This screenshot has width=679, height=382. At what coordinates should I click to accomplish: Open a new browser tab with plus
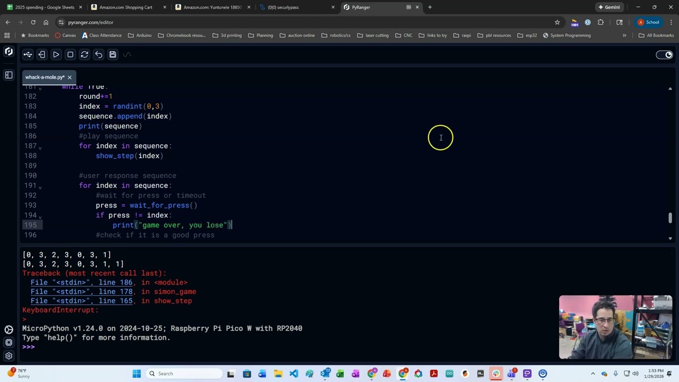430,7
